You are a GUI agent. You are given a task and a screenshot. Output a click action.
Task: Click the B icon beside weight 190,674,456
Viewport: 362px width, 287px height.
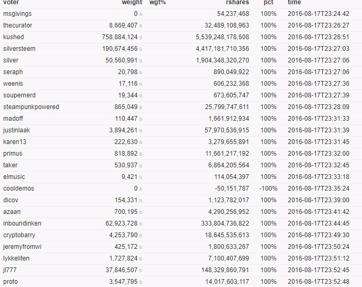click(140, 49)
